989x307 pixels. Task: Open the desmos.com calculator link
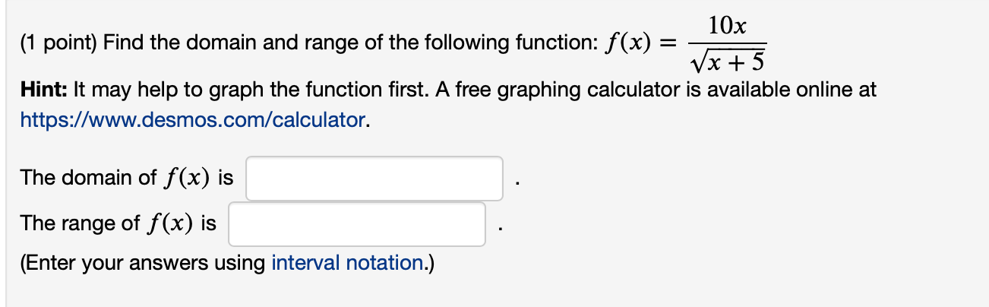[194, 120]
